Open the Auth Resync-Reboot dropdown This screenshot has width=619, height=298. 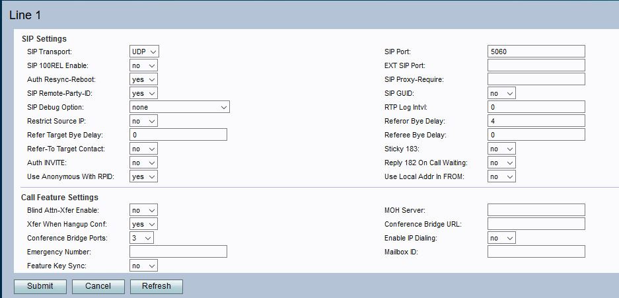point(143,79)
